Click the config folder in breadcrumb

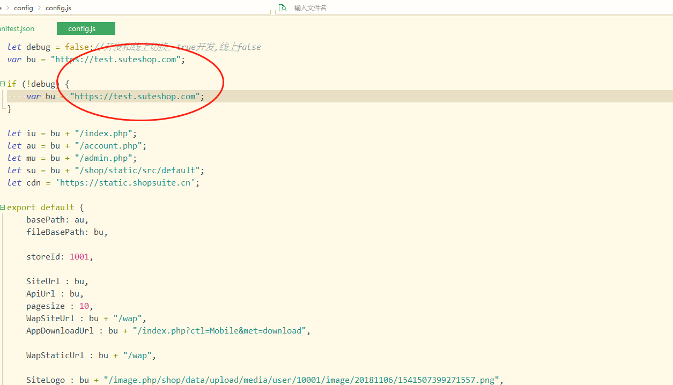click(24, 8)
